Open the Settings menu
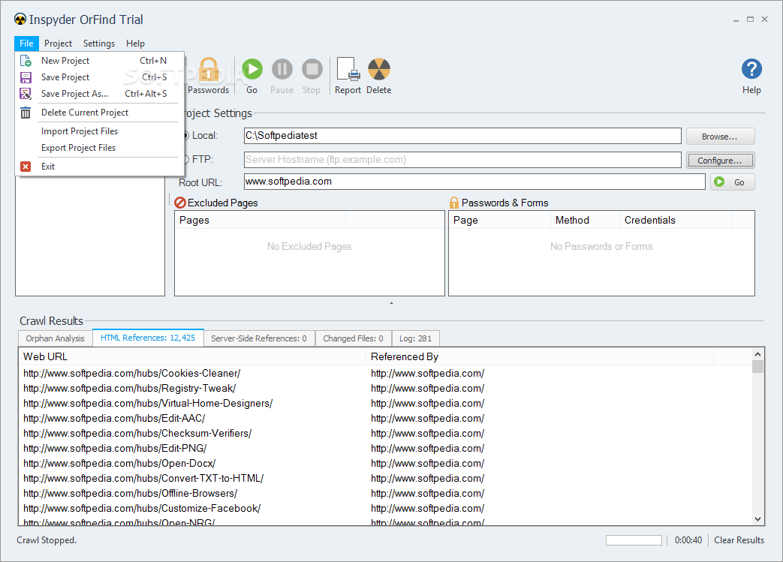The image size is (783, 562). [99, 44]
